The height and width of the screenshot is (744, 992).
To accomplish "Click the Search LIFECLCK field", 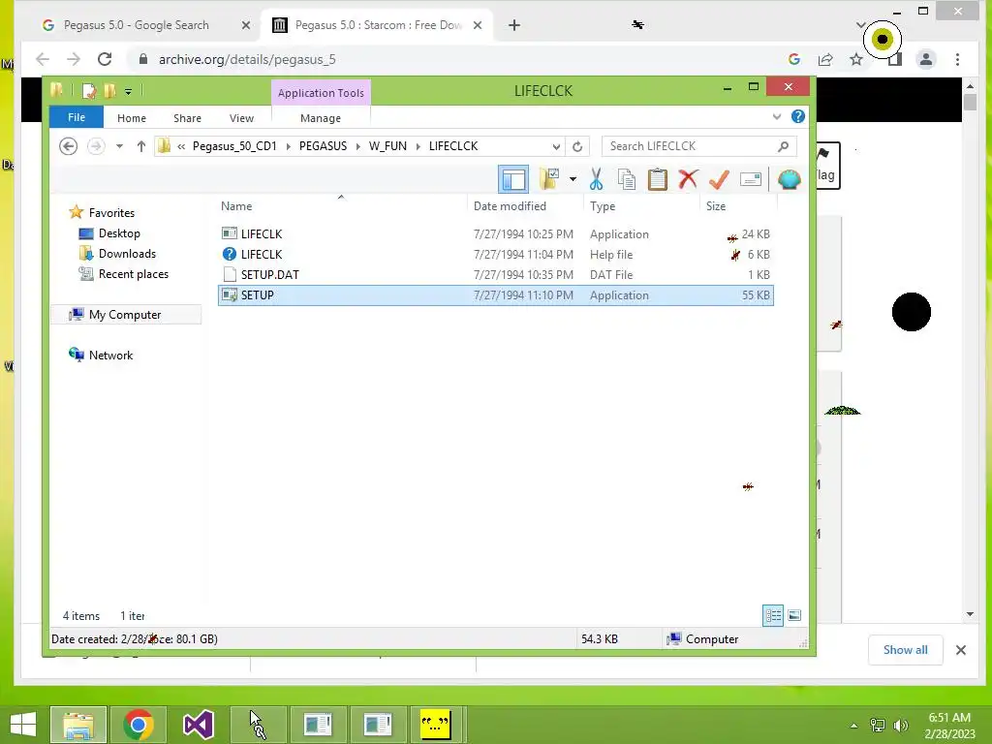I will point(698,146).
